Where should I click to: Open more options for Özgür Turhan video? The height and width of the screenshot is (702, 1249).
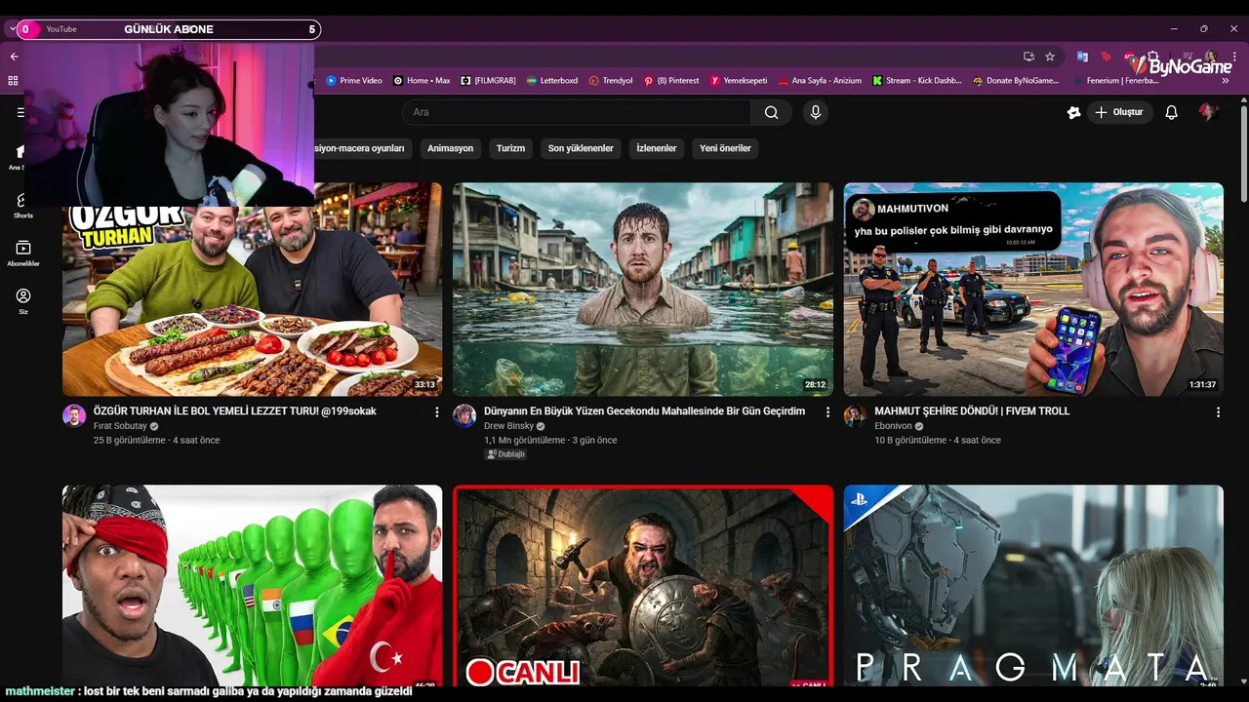point(436,412)
